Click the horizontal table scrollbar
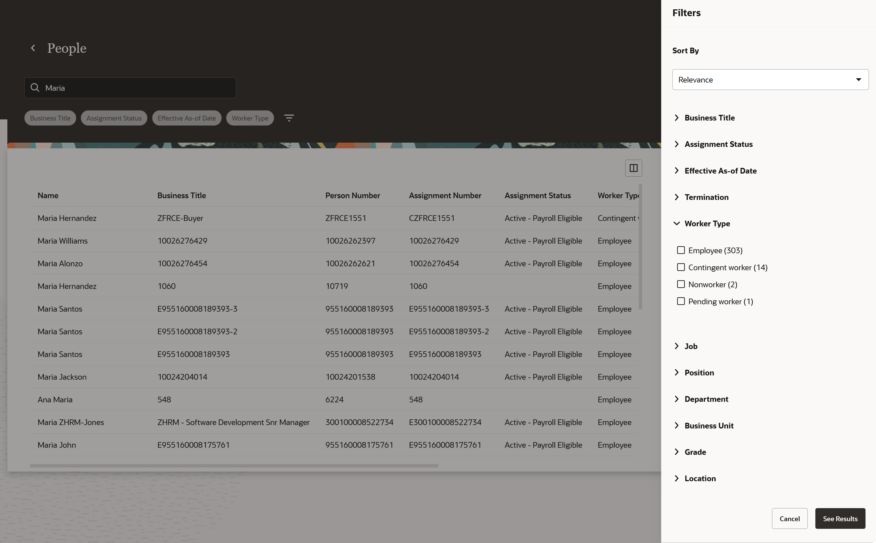Screen dimensions: 876x543 click(234, 466)
